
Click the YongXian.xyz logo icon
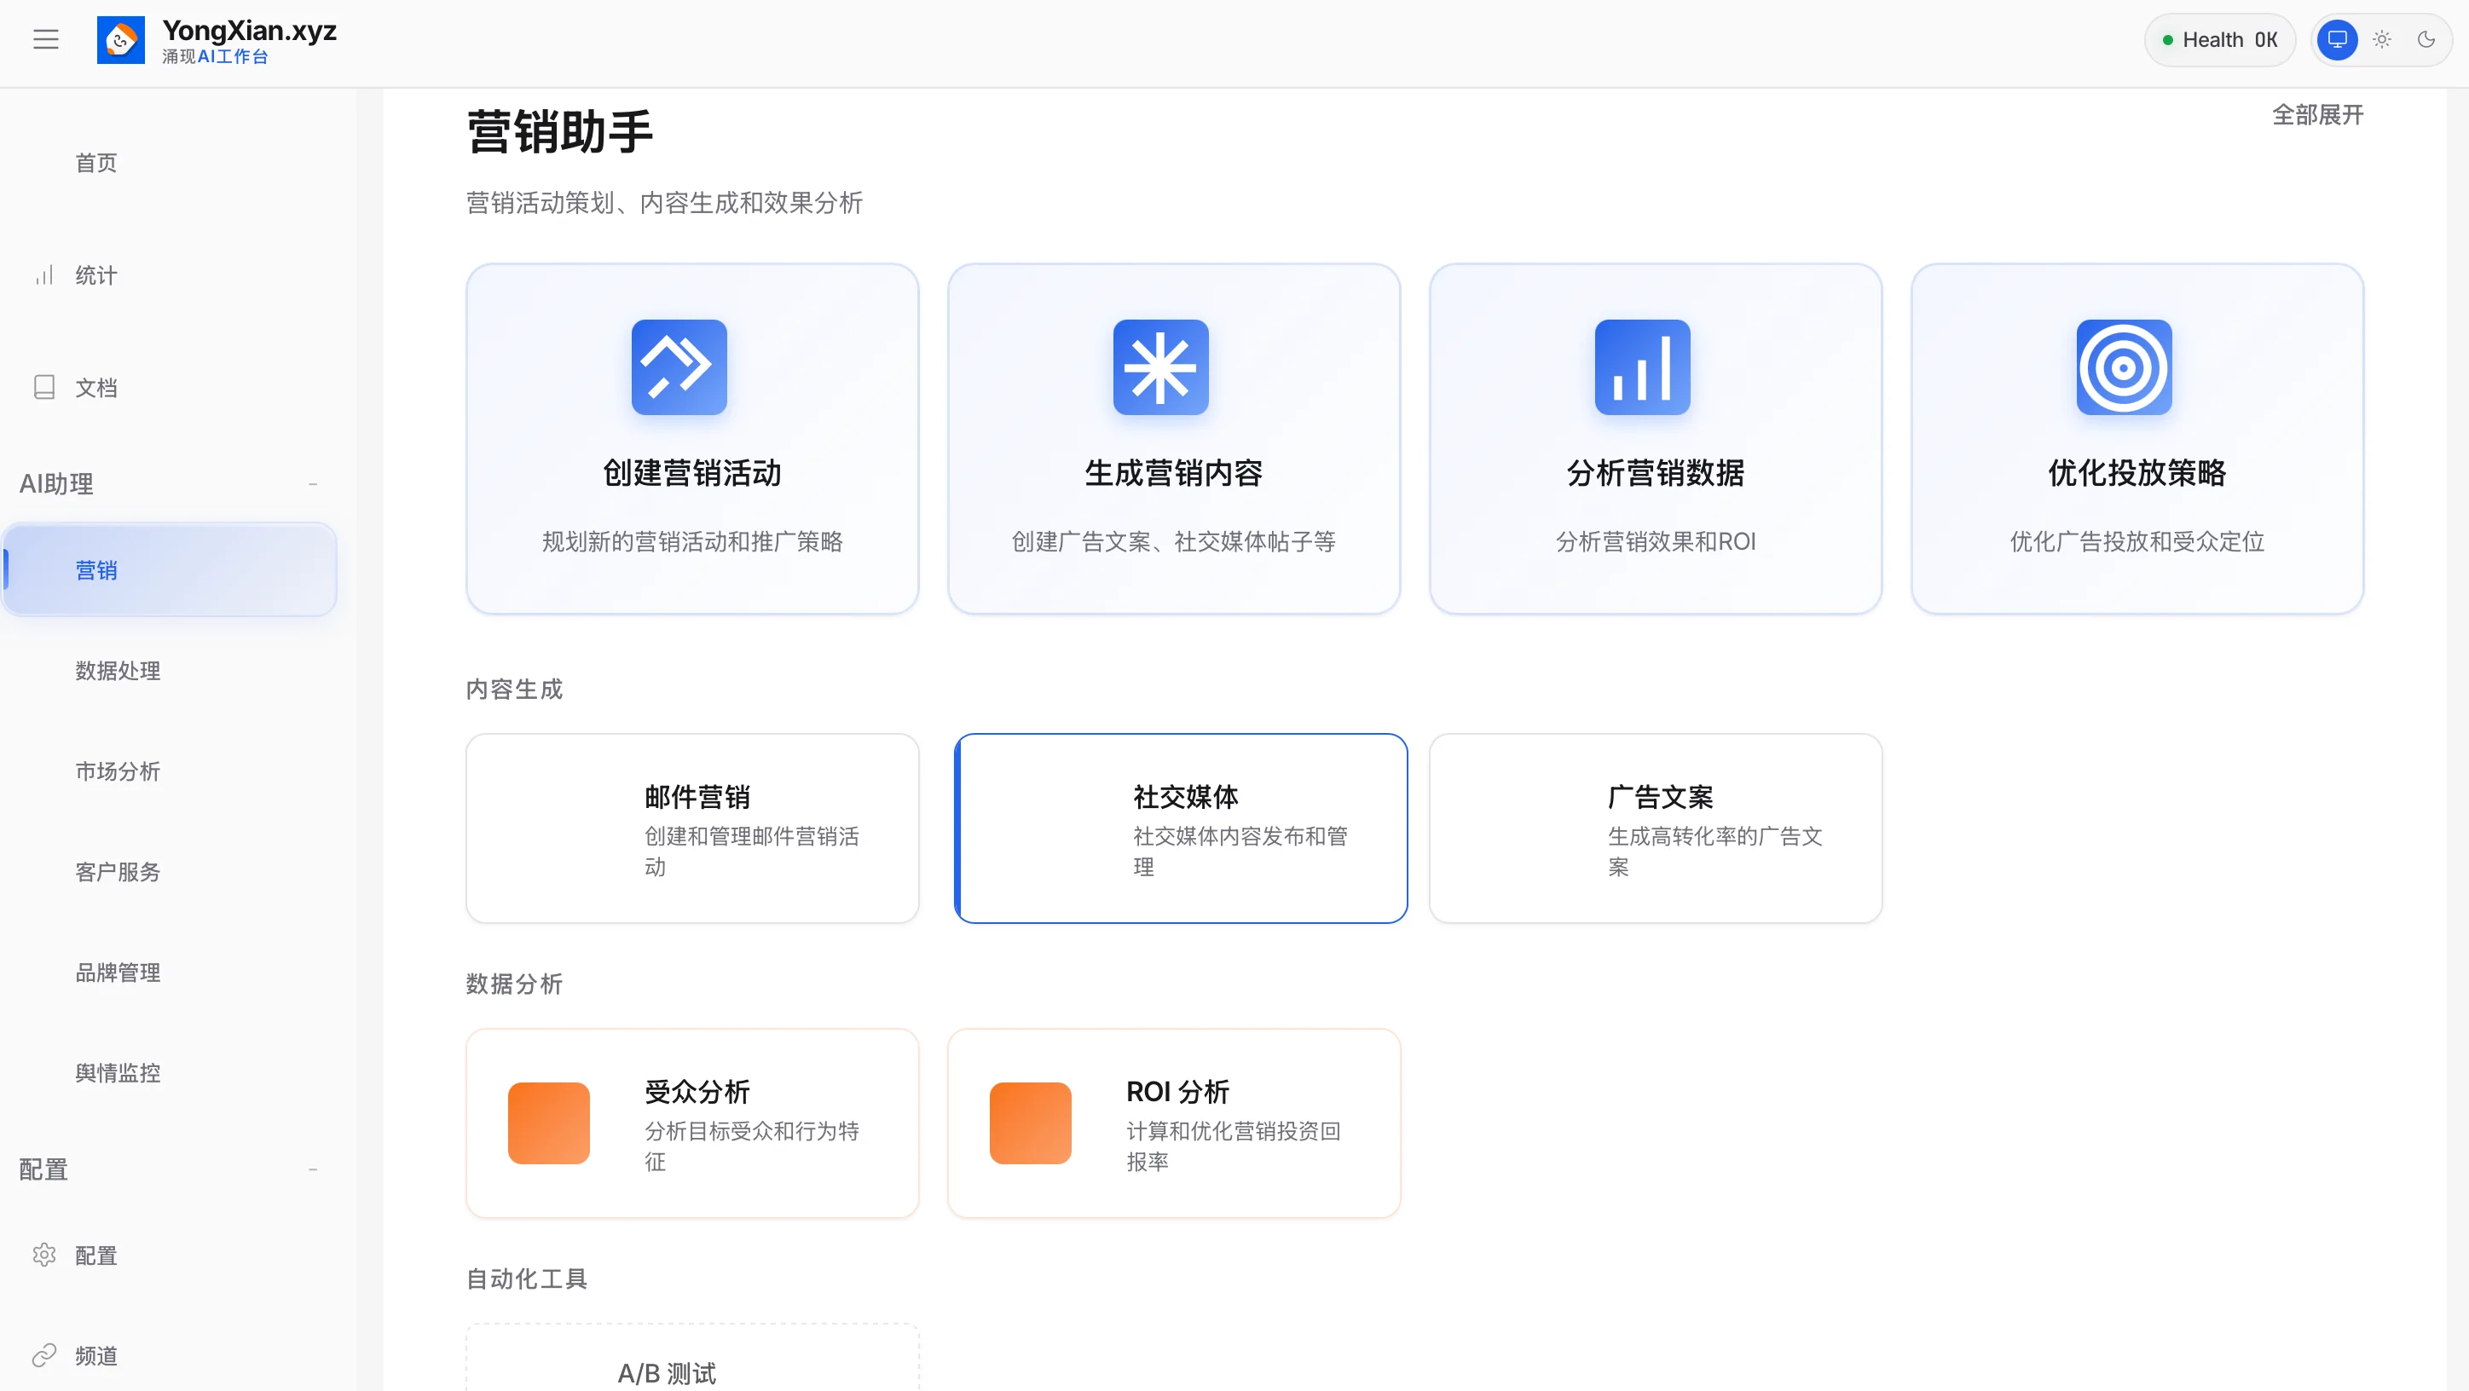point(121,40)
